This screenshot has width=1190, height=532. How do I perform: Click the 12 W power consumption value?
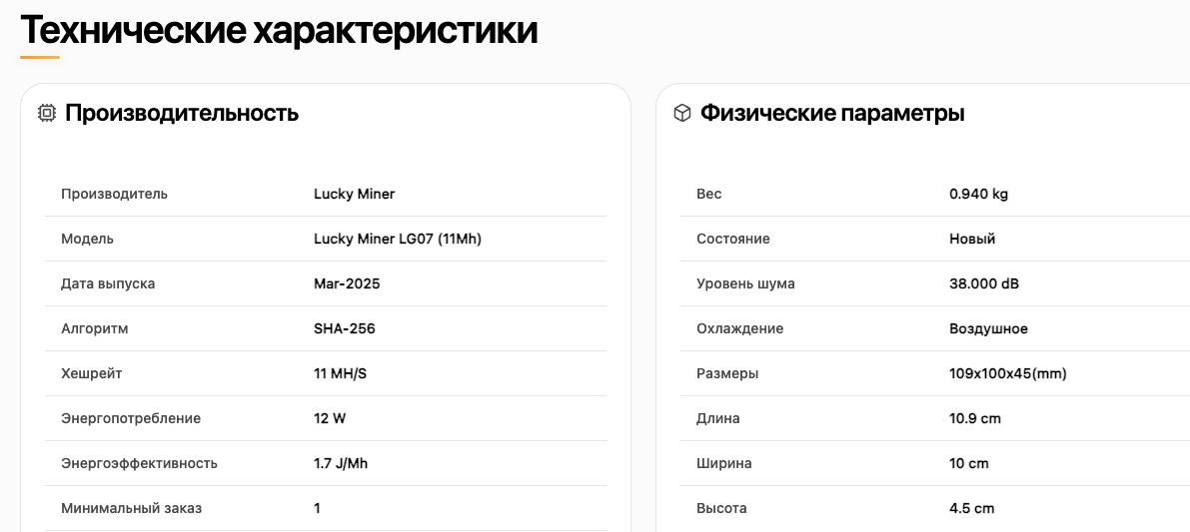330,418
